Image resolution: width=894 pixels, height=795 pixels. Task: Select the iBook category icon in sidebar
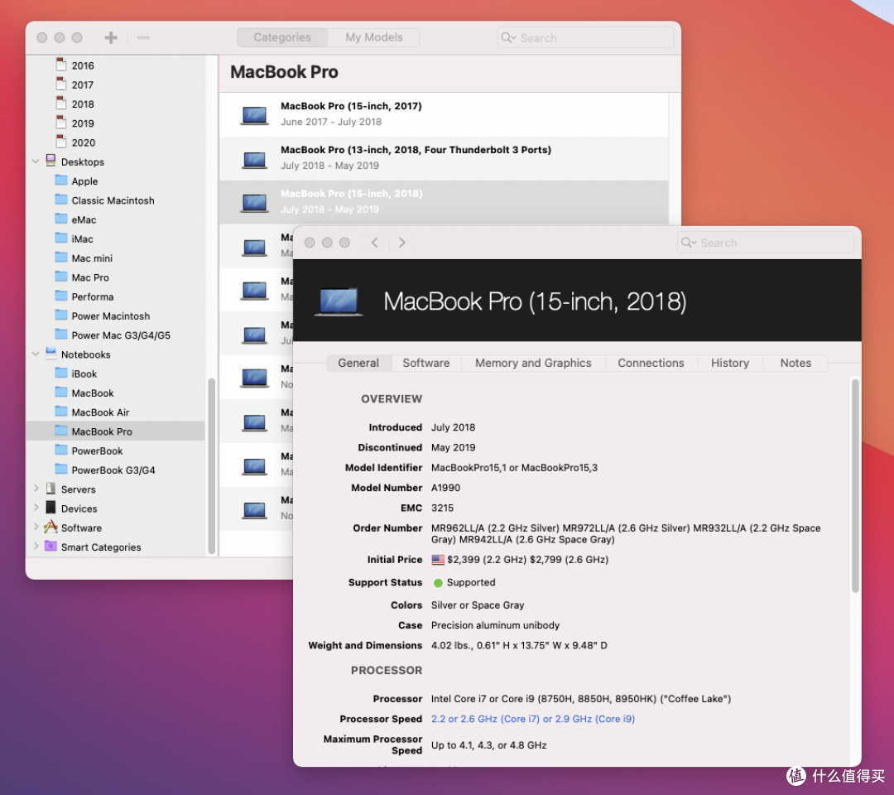coord(62,373)
